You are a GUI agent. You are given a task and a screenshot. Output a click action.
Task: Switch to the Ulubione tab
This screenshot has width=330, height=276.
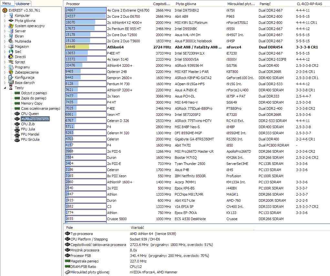tap(23, 4)
